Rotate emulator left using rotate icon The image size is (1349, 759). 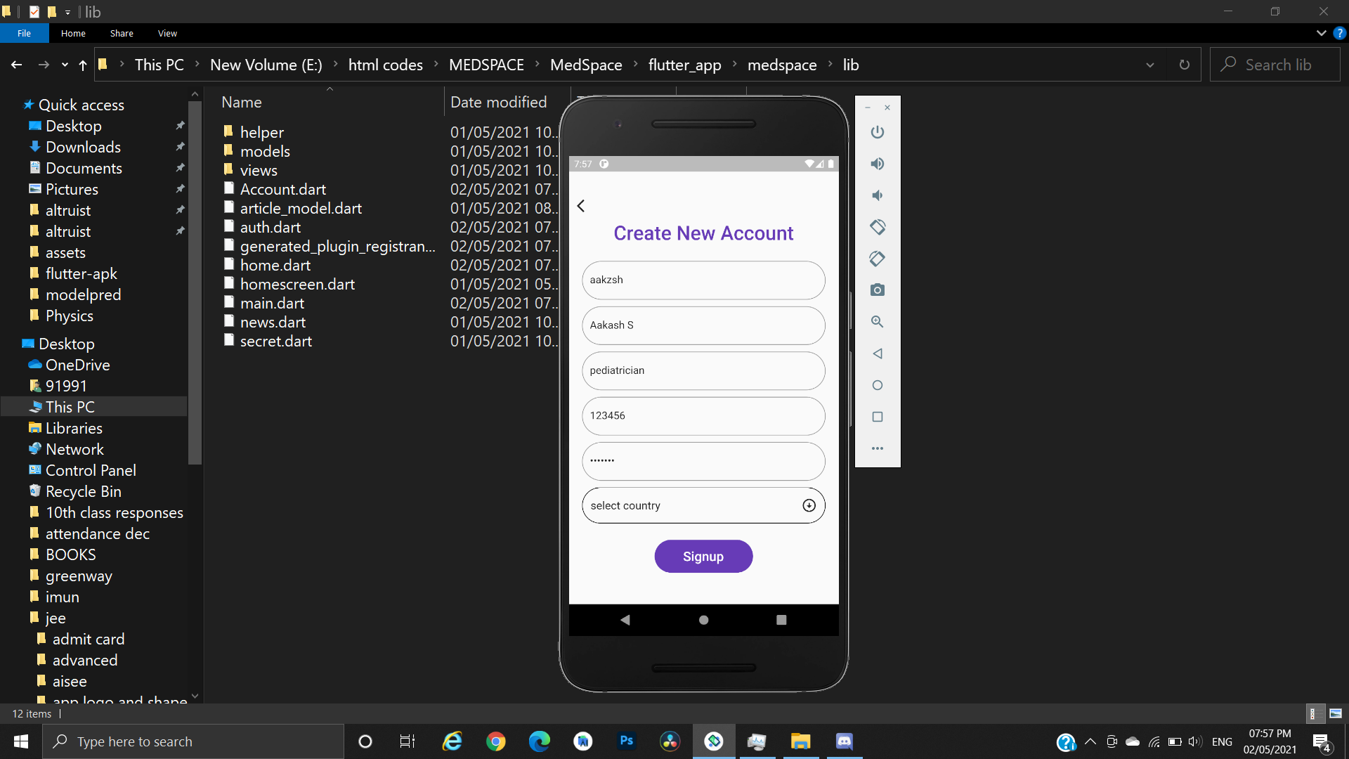pyautogui.click(x=877, y=227)
